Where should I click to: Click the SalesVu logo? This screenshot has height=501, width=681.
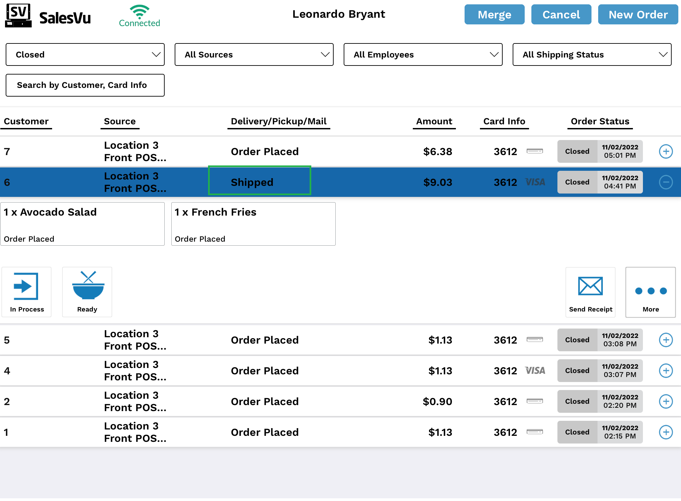pos(48,16)
